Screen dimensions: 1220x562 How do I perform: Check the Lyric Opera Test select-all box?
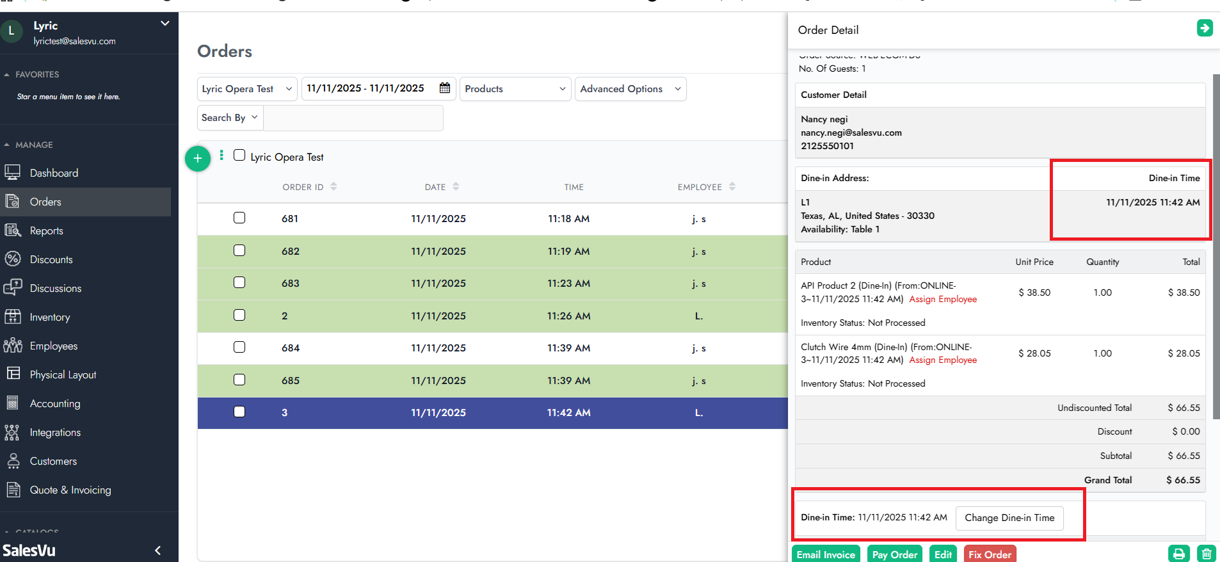click(239, 156)
